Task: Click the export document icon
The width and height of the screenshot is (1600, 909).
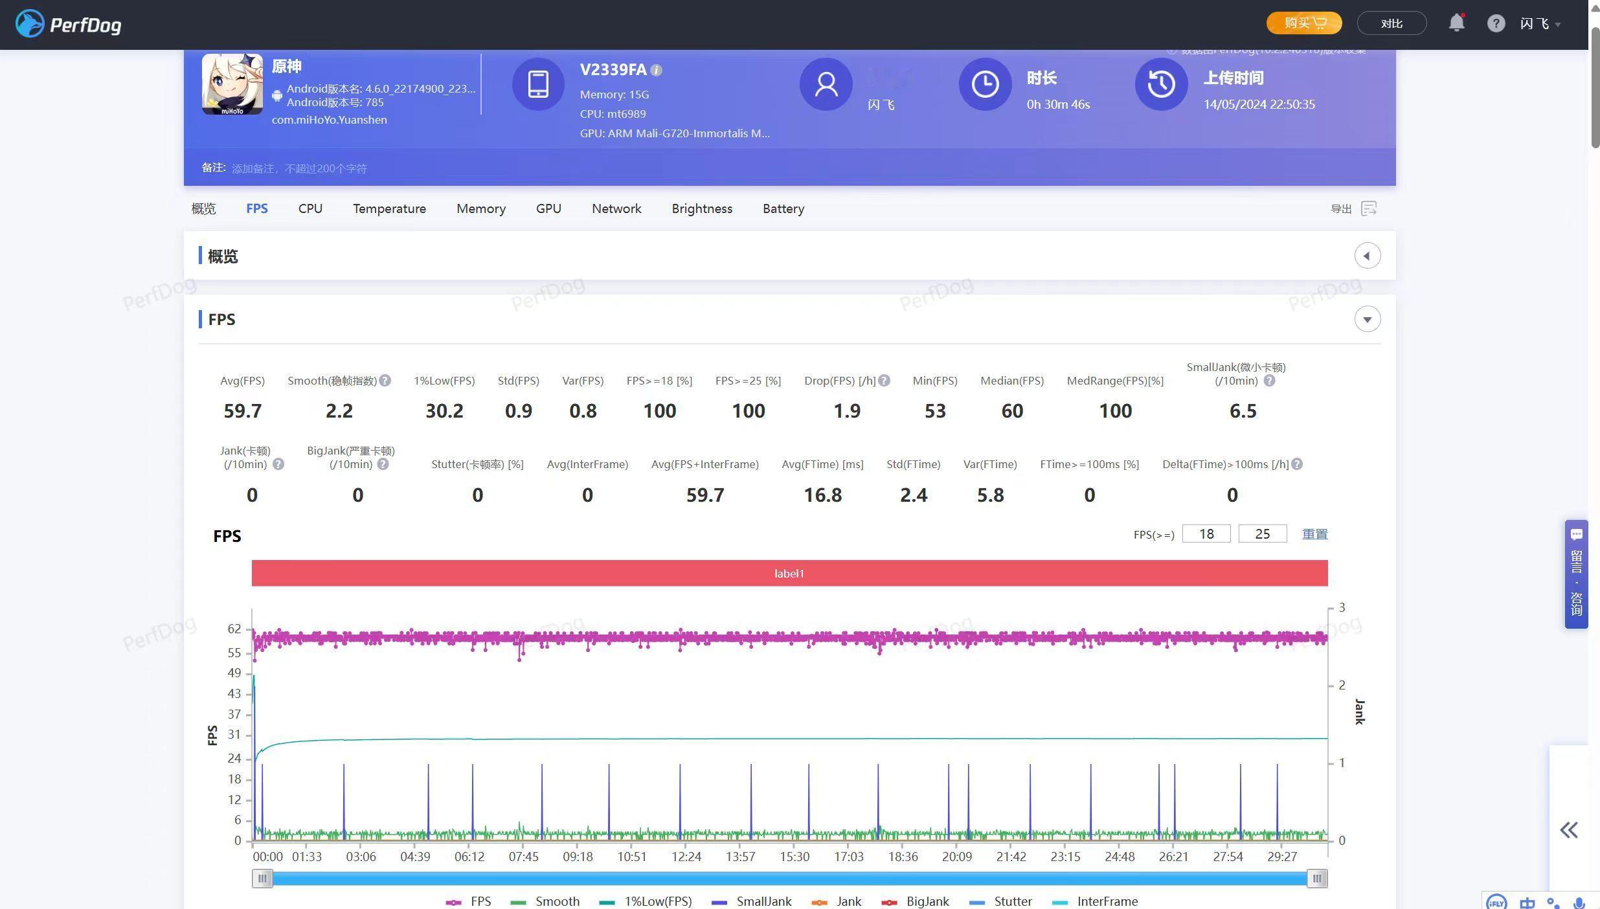Action: tap(1369, 208)
